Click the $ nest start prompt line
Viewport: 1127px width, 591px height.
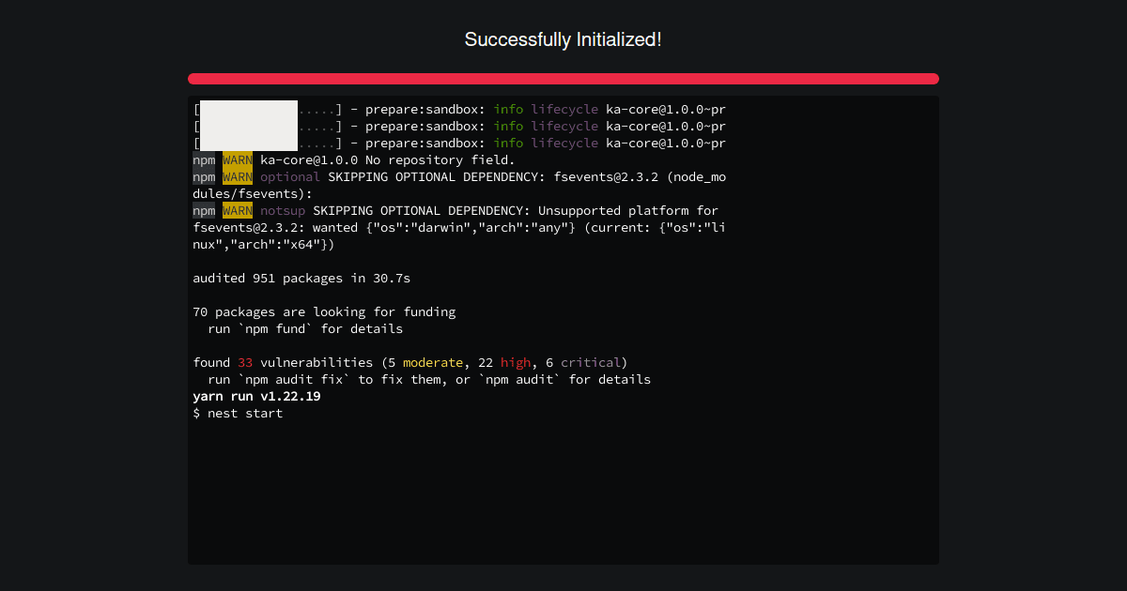coord(237,413)
